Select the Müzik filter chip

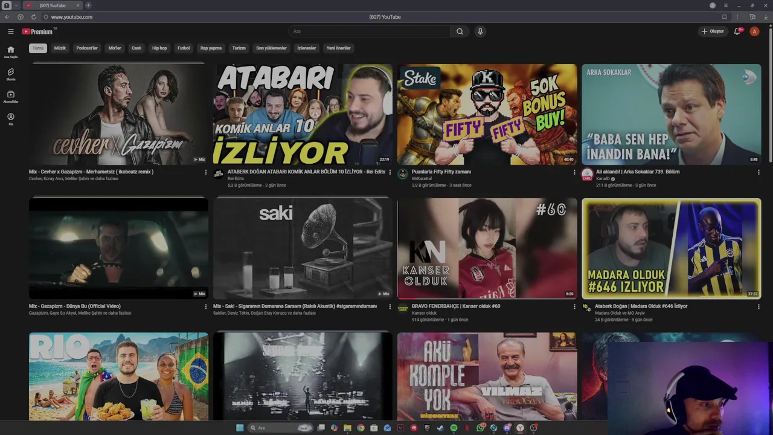(x=60, y=48)
